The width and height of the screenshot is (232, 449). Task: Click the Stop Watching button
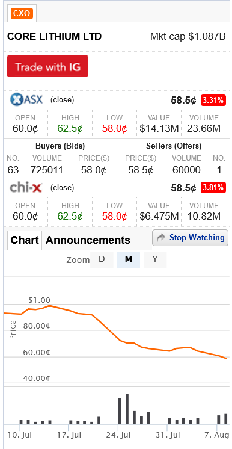pyautogui.click(x=191, y=237)
